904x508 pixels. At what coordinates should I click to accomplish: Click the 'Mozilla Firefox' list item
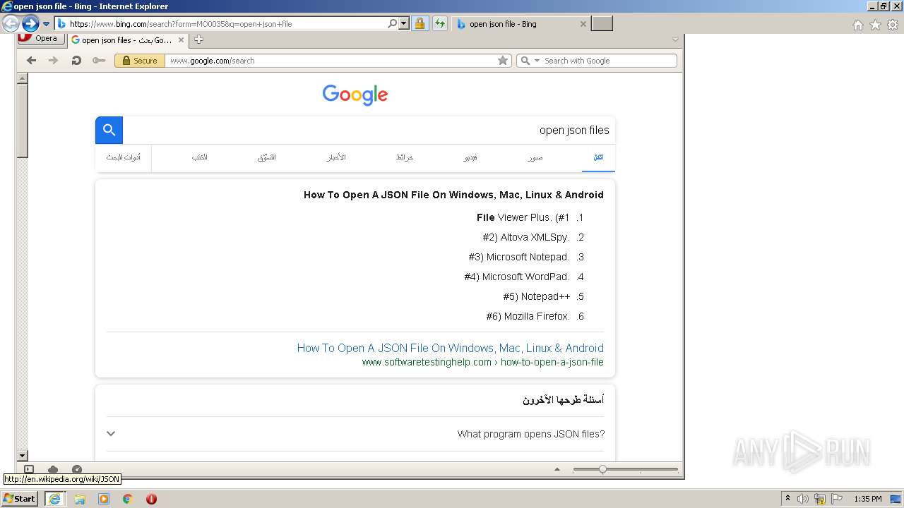point(528,316)
